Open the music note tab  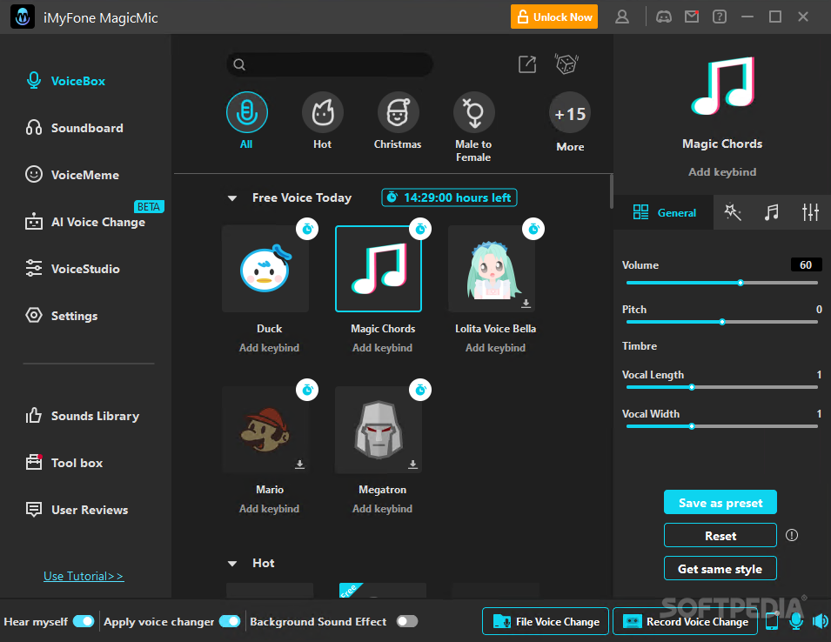click(x=772, y=212)
